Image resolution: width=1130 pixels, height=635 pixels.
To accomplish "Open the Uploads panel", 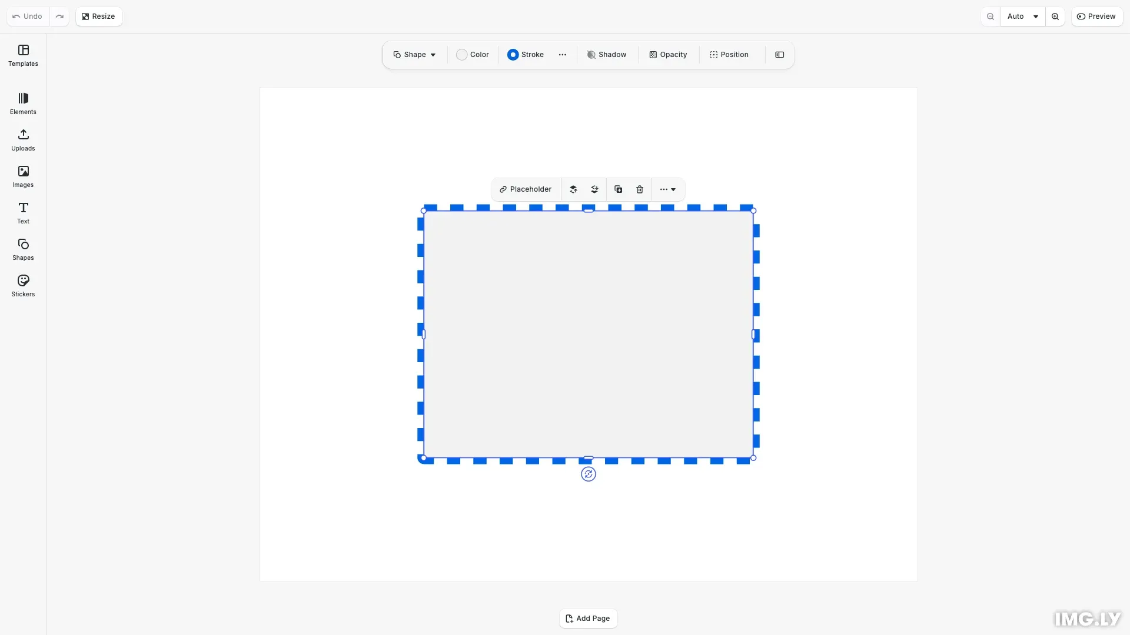I will (22, 140).
